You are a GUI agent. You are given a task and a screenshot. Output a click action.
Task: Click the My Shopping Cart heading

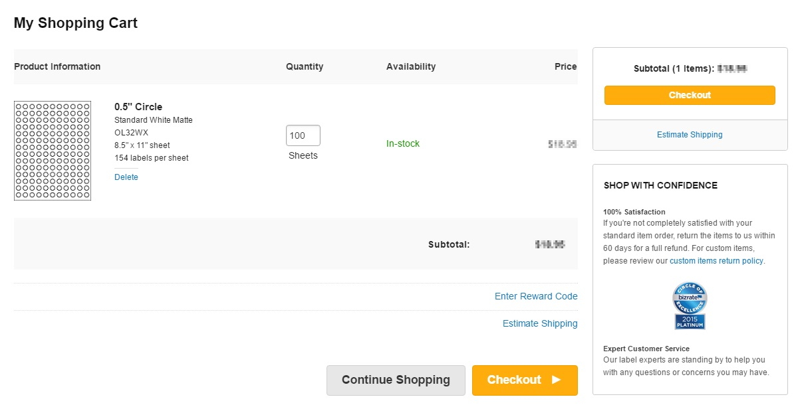[76, 23]
